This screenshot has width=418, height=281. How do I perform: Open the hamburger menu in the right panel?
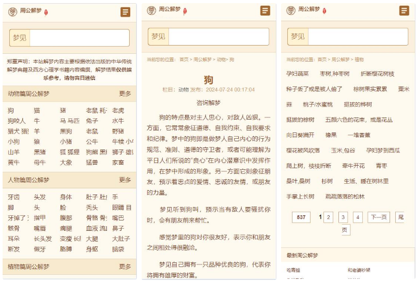pos(404,11)
